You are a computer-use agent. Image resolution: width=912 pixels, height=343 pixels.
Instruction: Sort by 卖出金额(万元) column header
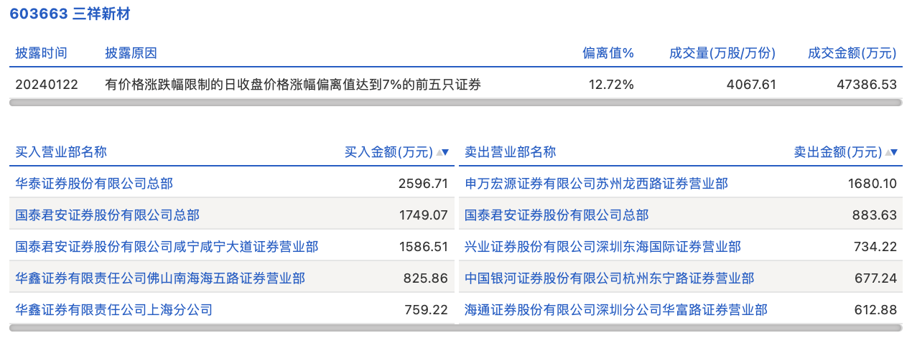pos(837,152)
